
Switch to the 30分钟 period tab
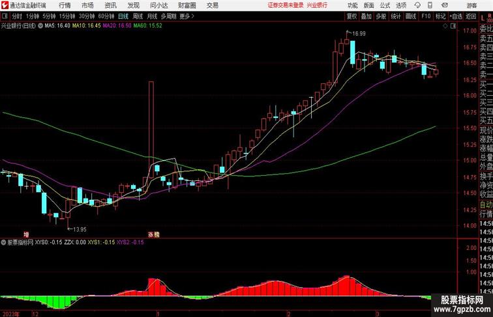[87, 16]
